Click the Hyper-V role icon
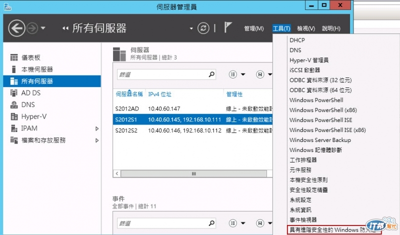400x235 pixels. point(14,116)
